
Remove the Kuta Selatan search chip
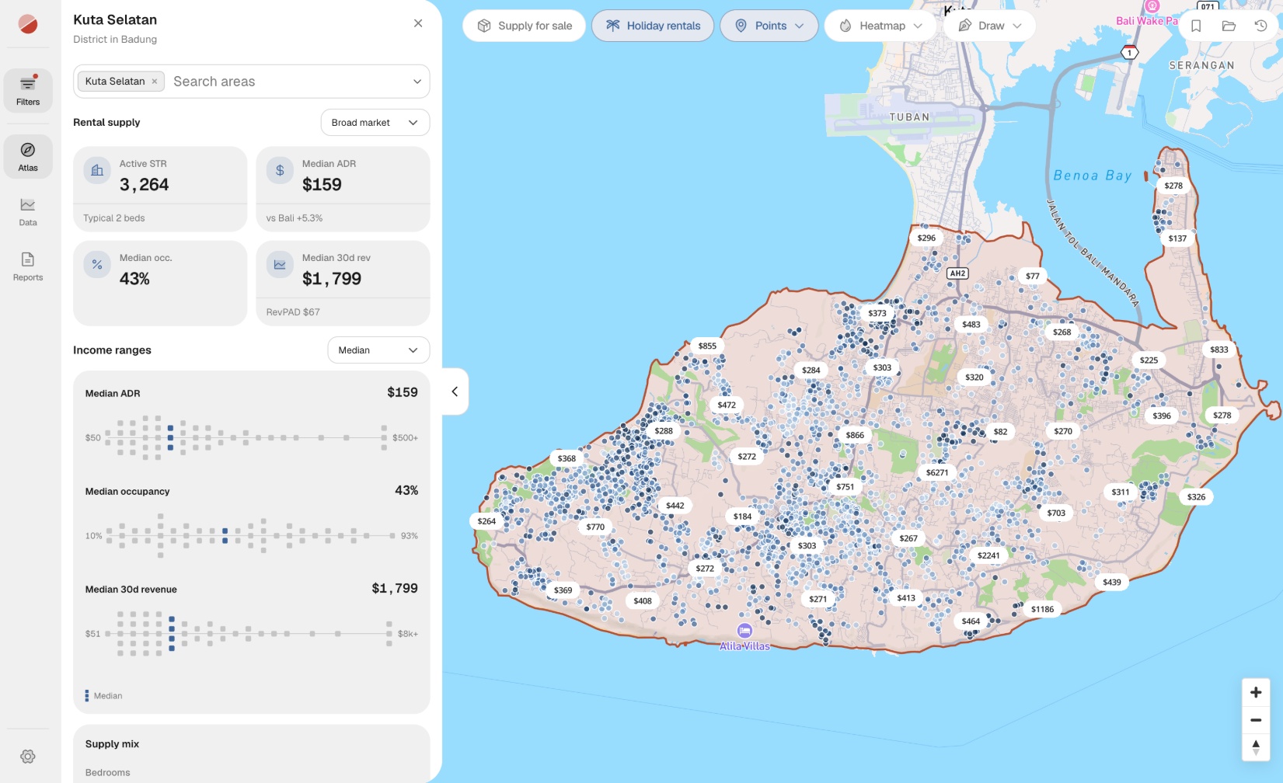coord(155,82)
